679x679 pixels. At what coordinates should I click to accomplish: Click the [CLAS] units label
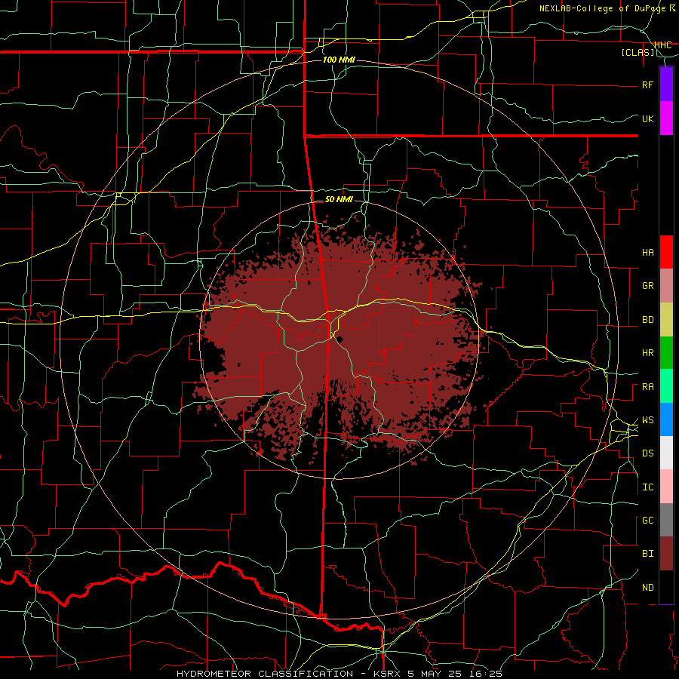tap(638, 53)
